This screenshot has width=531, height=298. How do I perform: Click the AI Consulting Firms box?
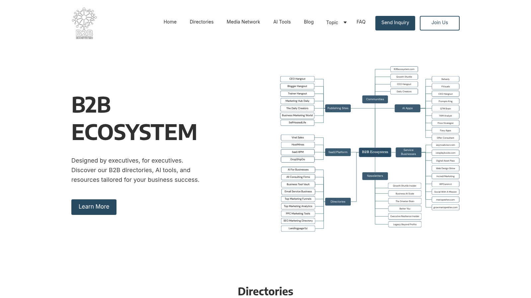(x=298, y=177)
